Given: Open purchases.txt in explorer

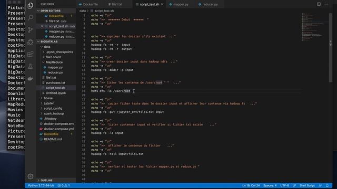Looking at the screenshot, I should (56, 83).
